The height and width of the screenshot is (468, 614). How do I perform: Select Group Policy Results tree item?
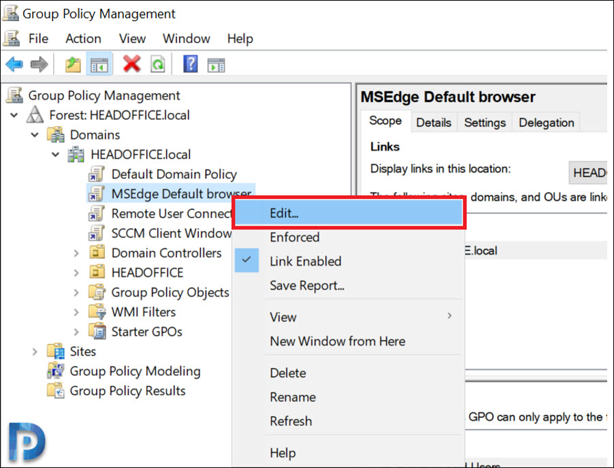click(x=128, y=391)
